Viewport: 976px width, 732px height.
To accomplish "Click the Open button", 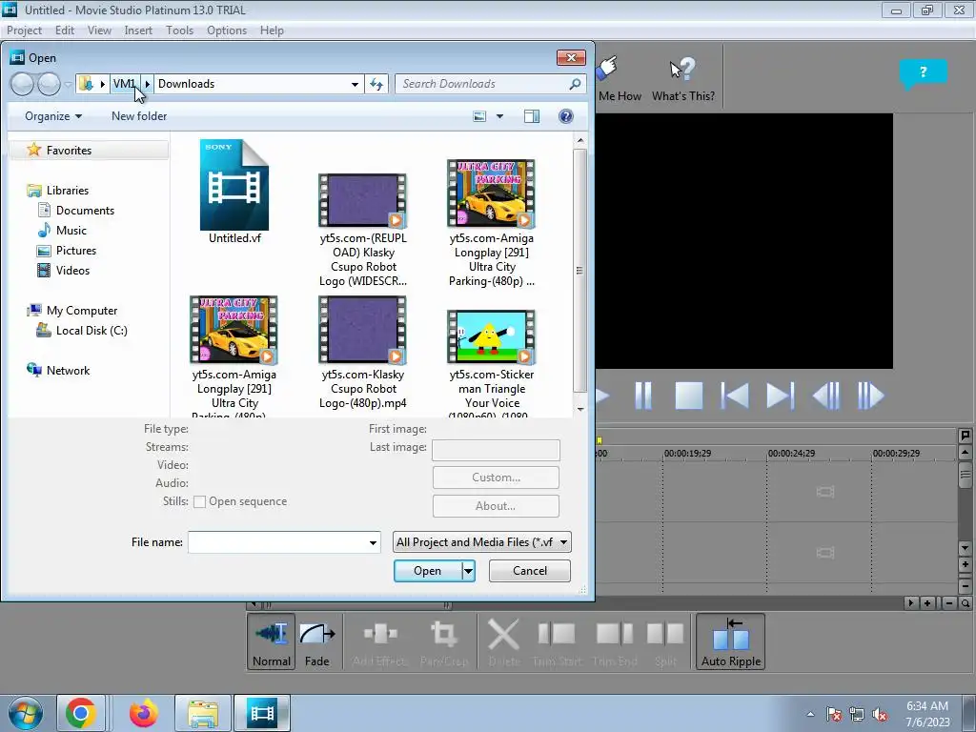I will point(428,571).
